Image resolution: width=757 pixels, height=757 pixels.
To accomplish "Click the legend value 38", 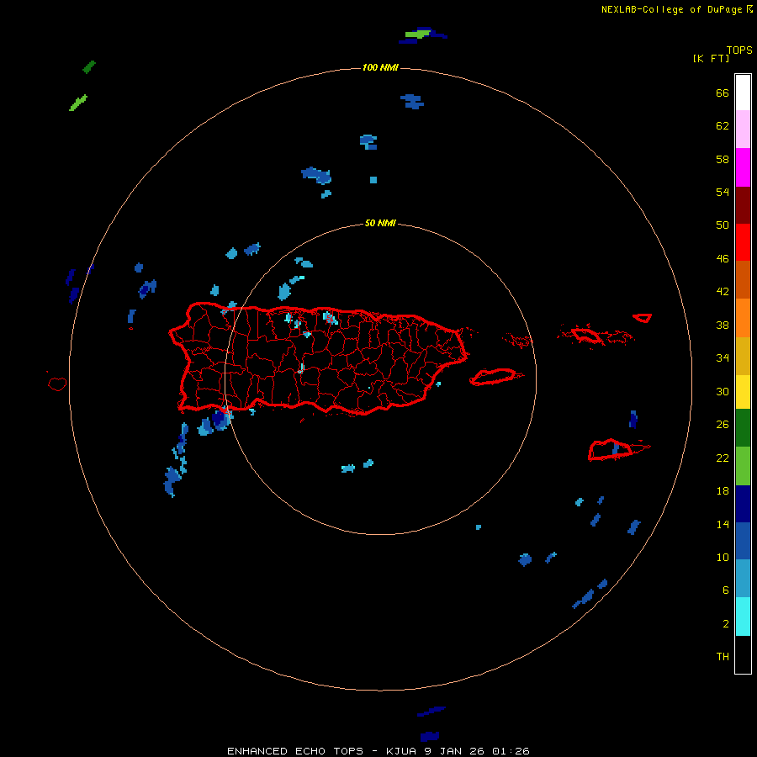I will (x=723, y=326).
